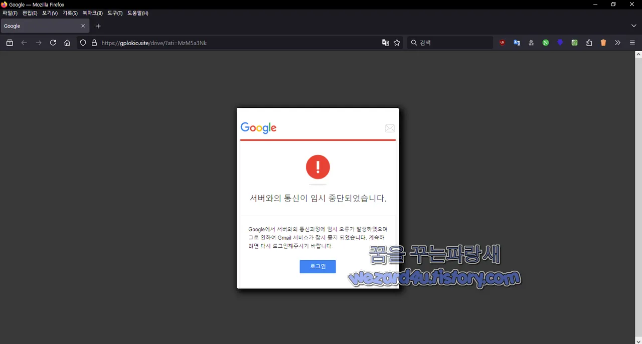The height and width of the screenshot is (344, 642).
Task: Open the home page
Action: tap(67, 43)
